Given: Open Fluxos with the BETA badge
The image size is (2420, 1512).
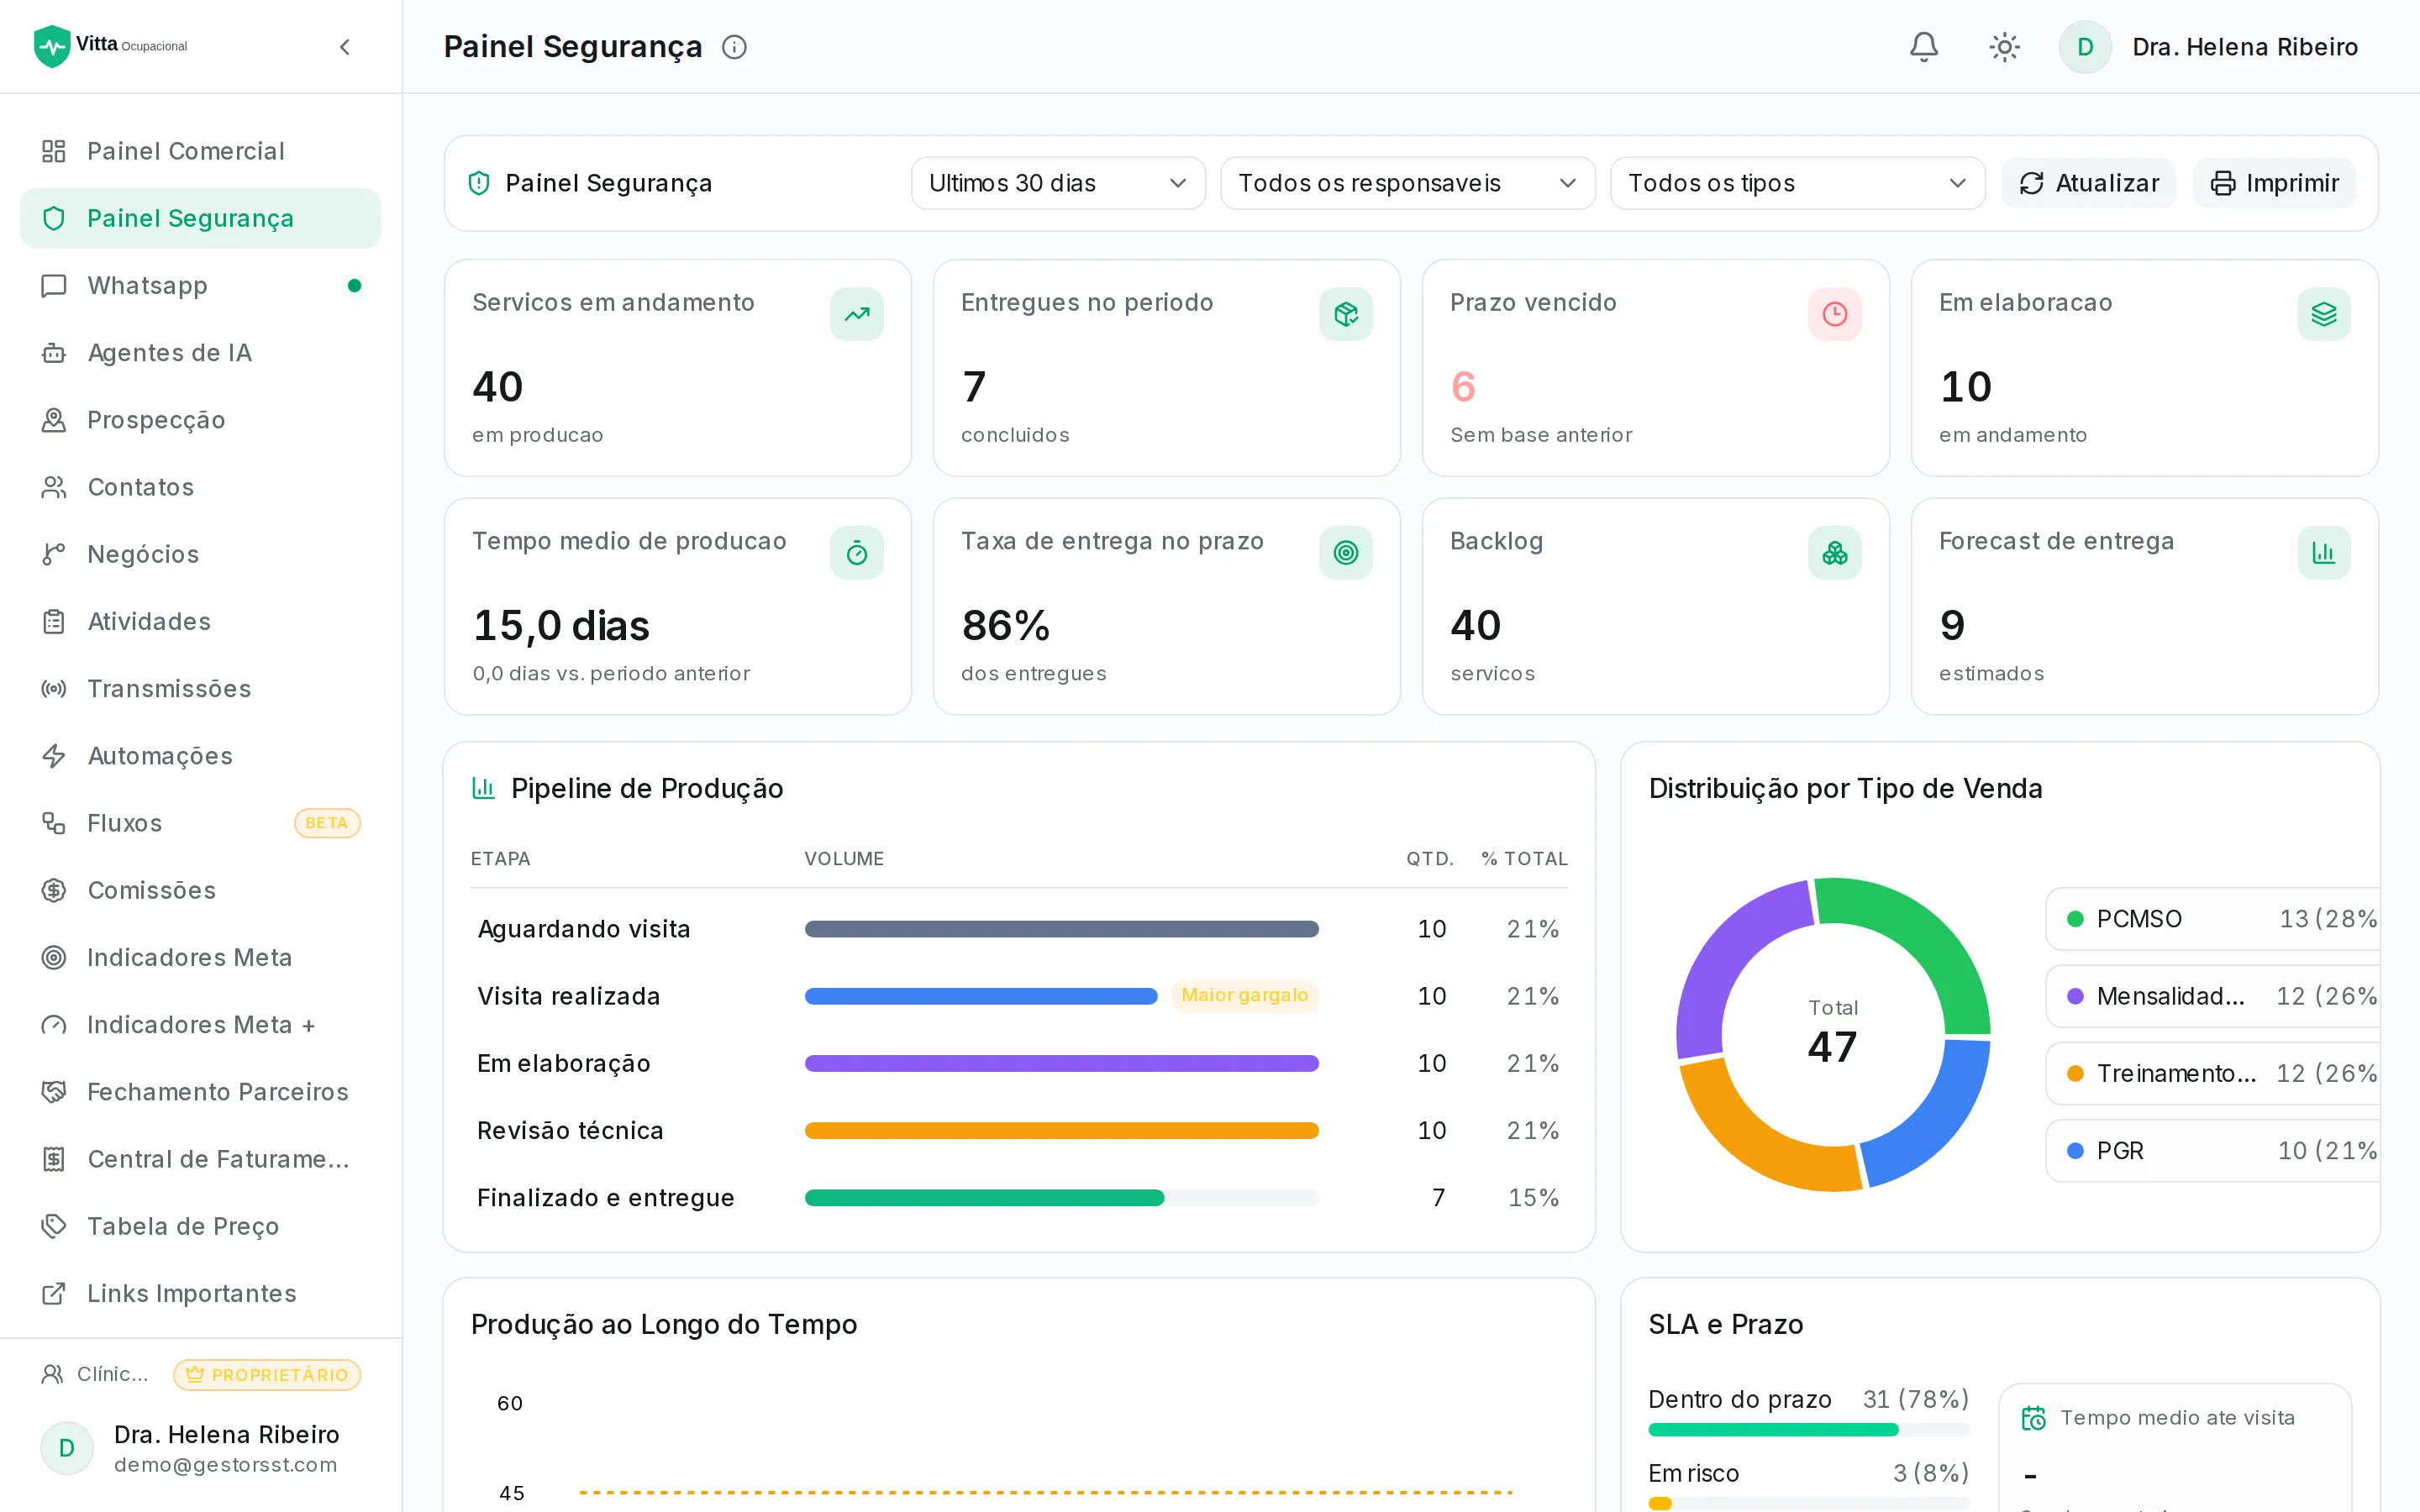Looking at the screenshot, I should (x=200, y=823).
